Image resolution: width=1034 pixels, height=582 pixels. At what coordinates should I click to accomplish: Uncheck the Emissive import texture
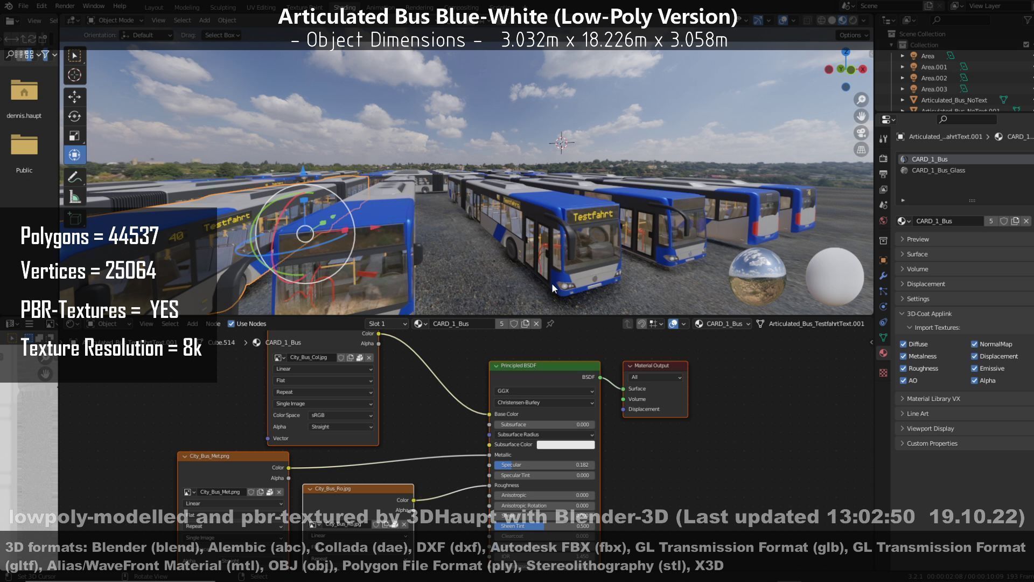pos(974,369)
